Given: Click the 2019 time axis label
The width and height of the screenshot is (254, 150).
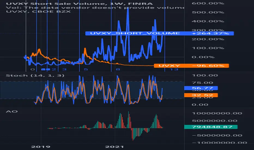Looking at the screenshot, I should pyautogui.click(x=41, y=147).
